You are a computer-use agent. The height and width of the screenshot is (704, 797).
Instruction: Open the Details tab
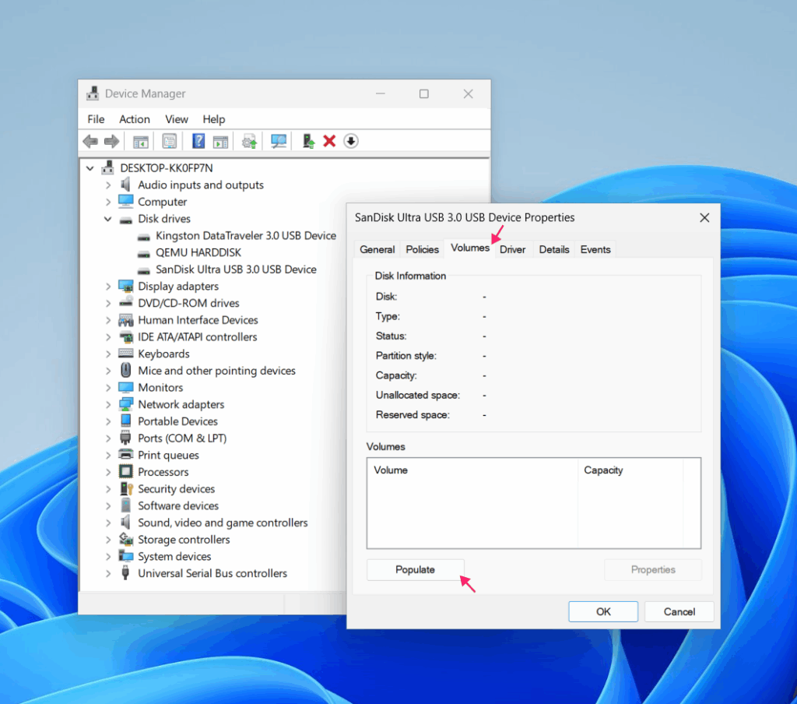pos(554,249)
